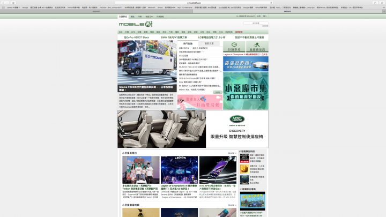Open the car video thumbnail in 小惡魔影片專區
This screenshot has height=217, width=386.
click(x=253, y=201)
